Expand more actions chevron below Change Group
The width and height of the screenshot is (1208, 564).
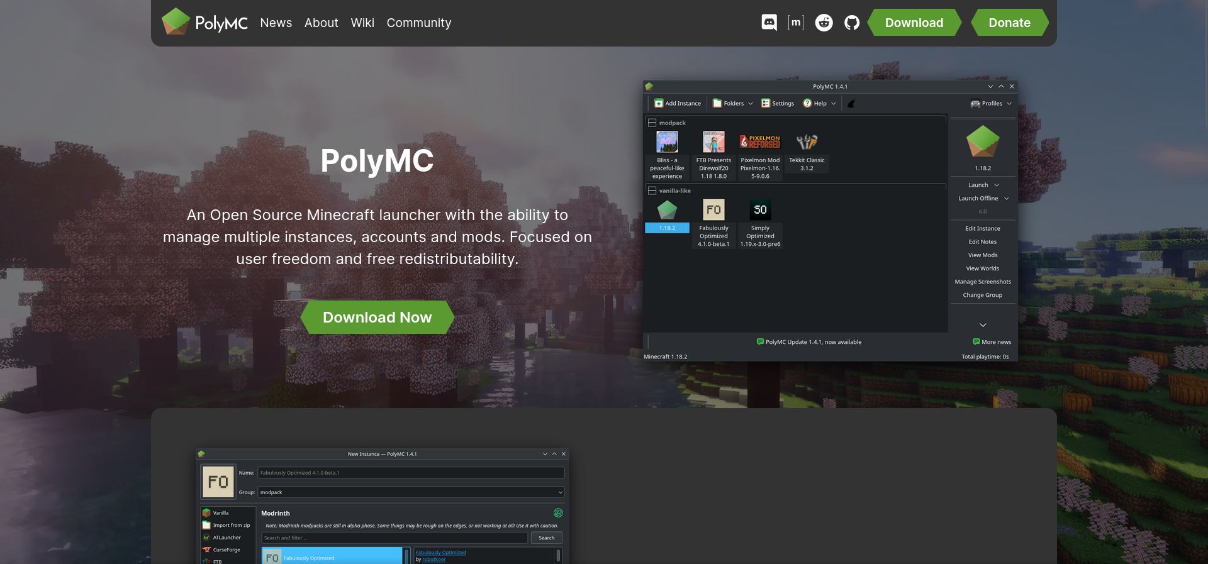tap(983, 325)
